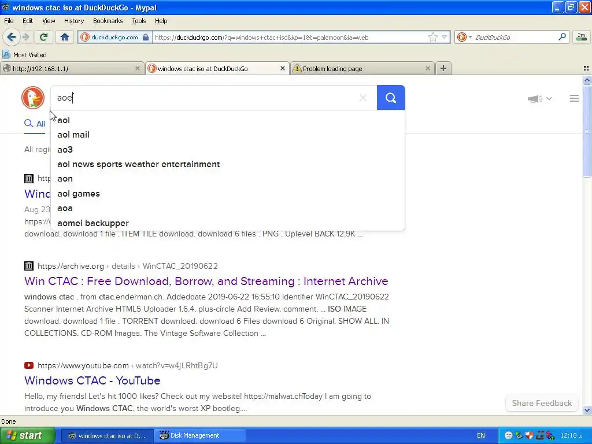The width and height of the screenshot is (592, 444).
Task: Click the YouTube favicon beside result
Action: click(x=29, y=365)
